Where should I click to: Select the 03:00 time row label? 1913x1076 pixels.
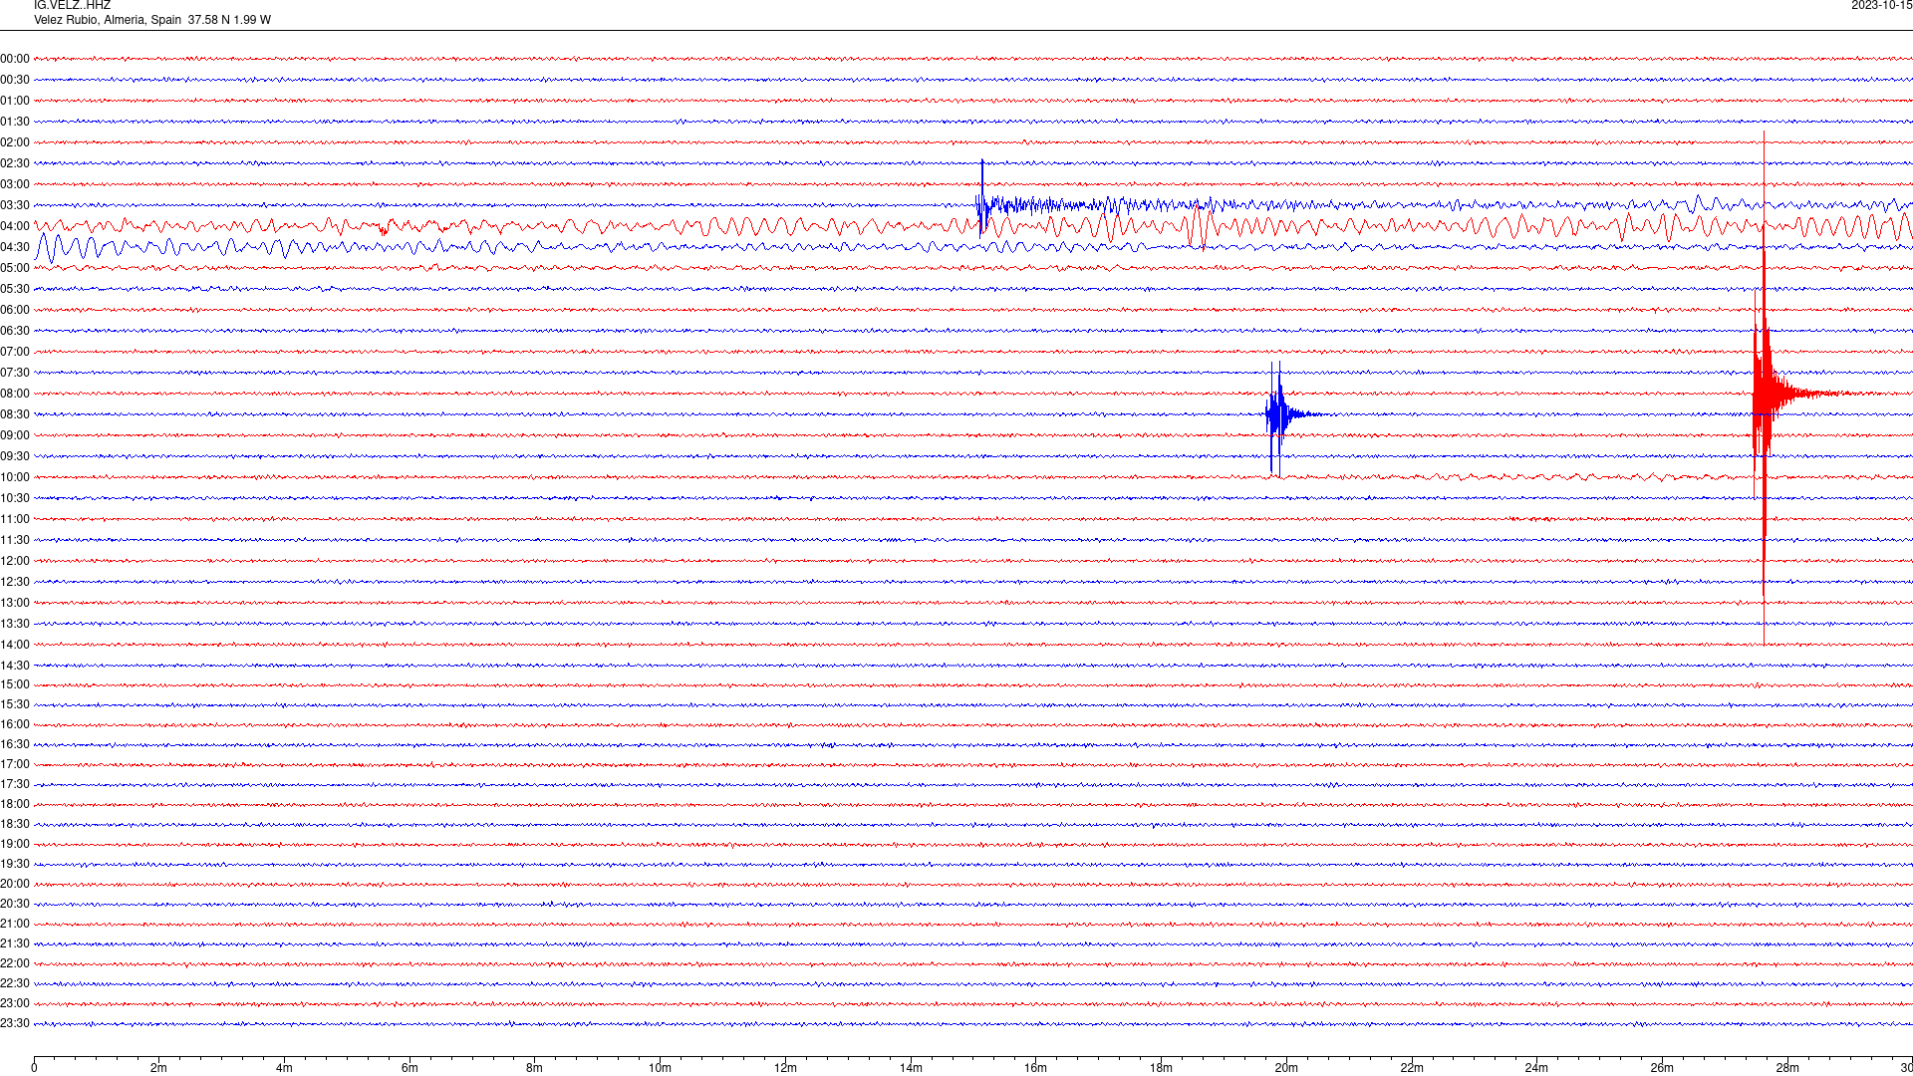pyautogui.click(x=15, y=185)
